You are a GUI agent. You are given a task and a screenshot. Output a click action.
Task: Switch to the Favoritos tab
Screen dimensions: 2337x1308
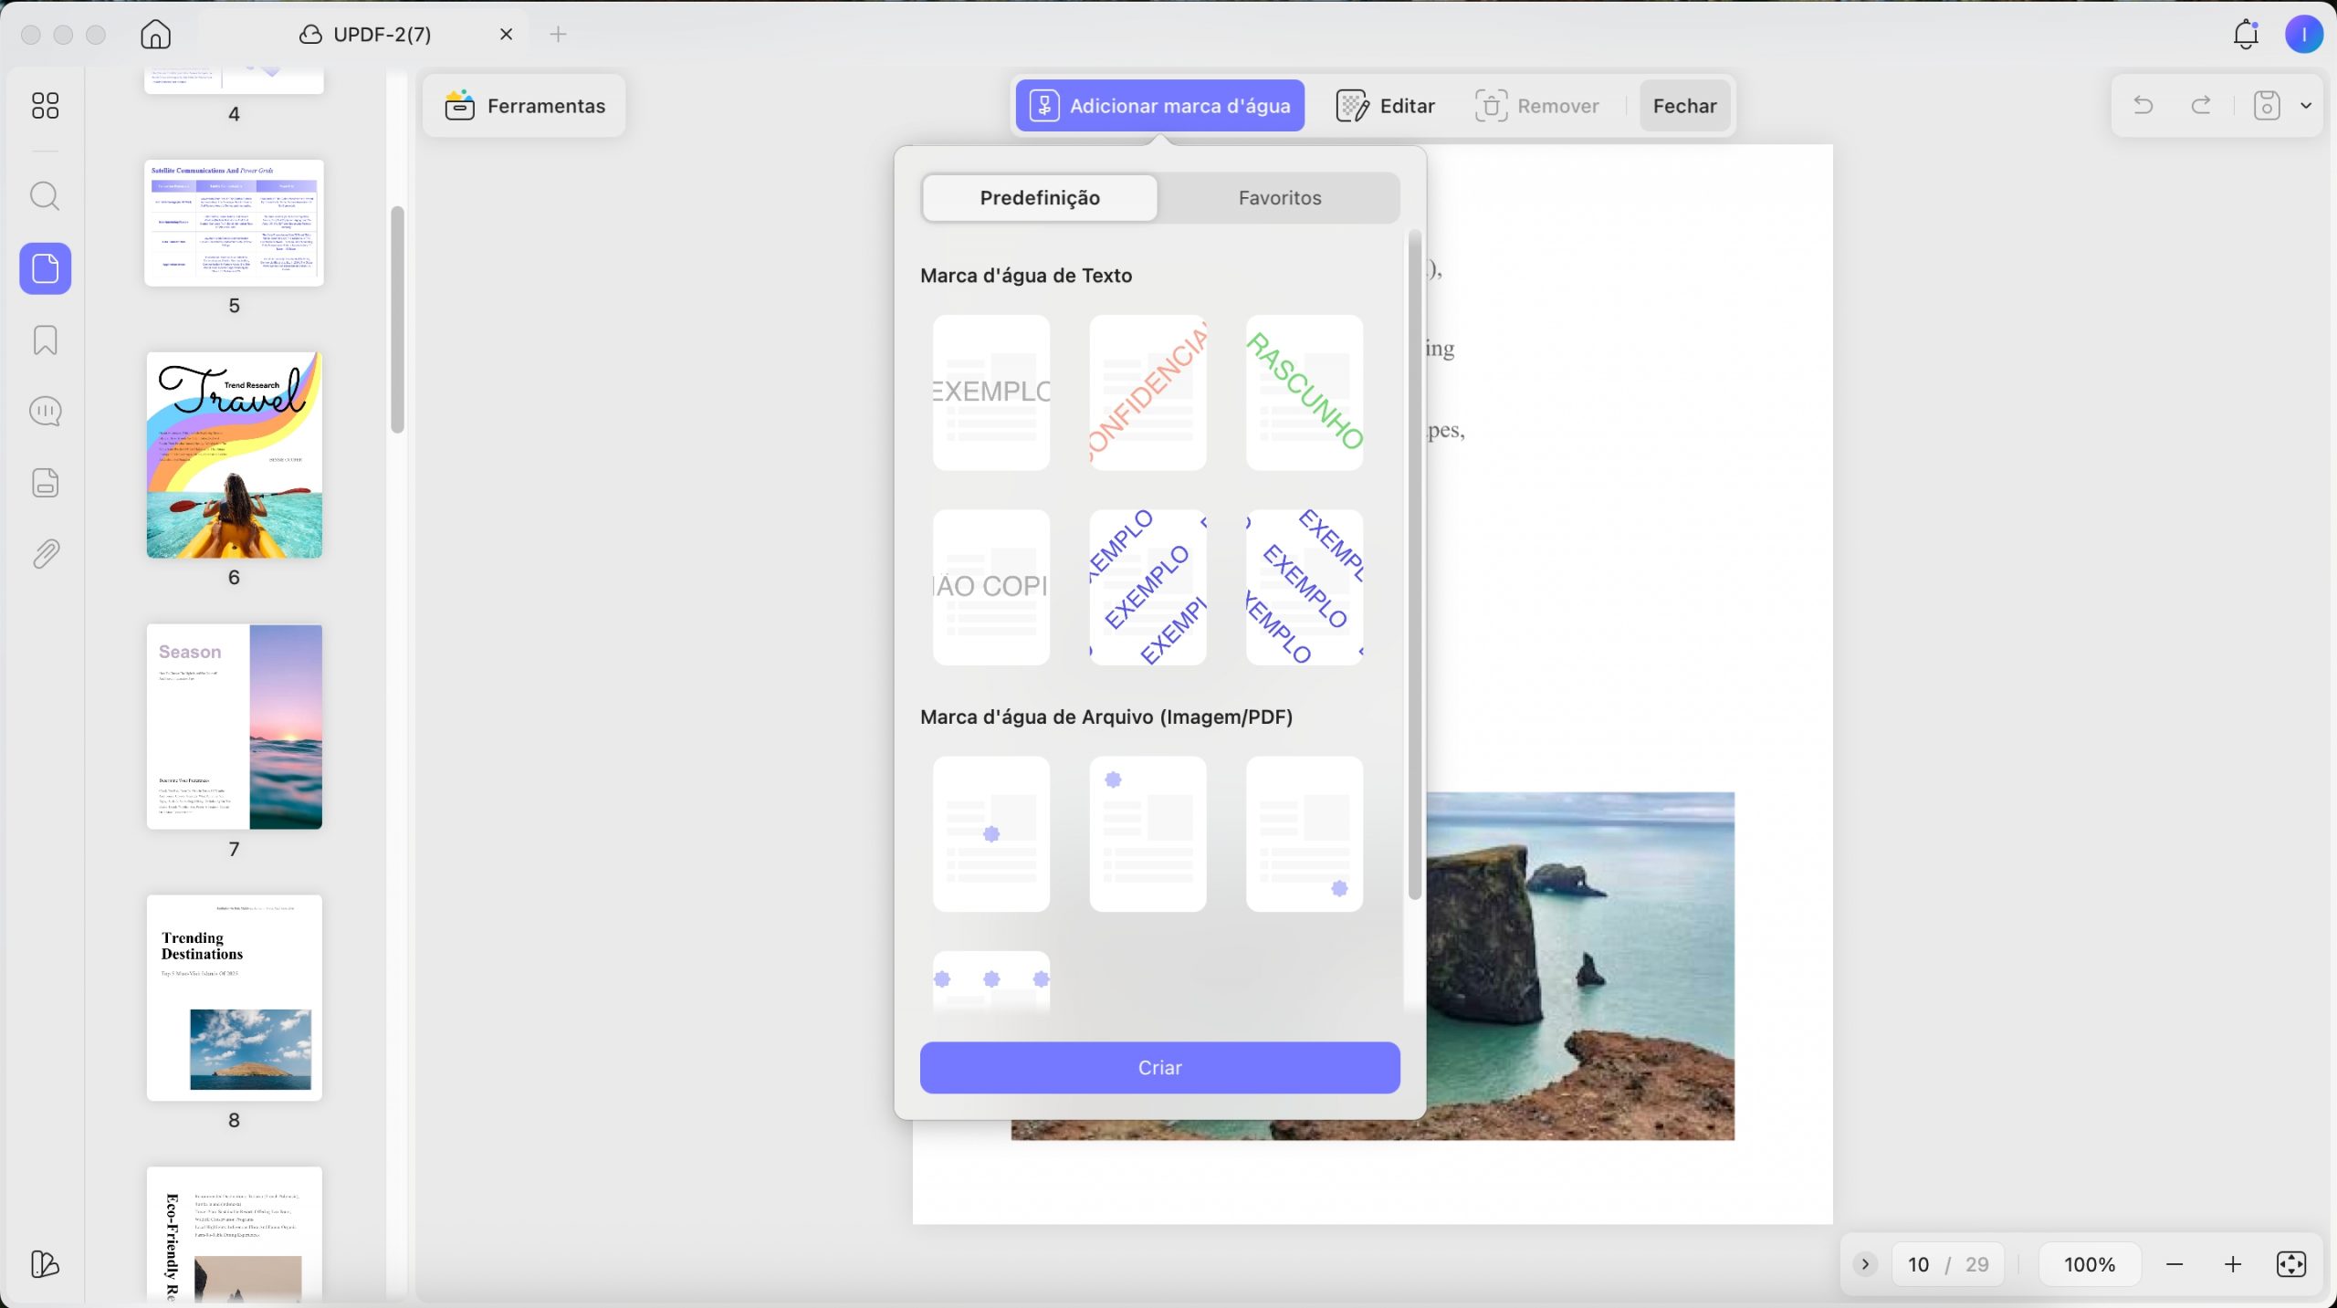point(1279,198)
